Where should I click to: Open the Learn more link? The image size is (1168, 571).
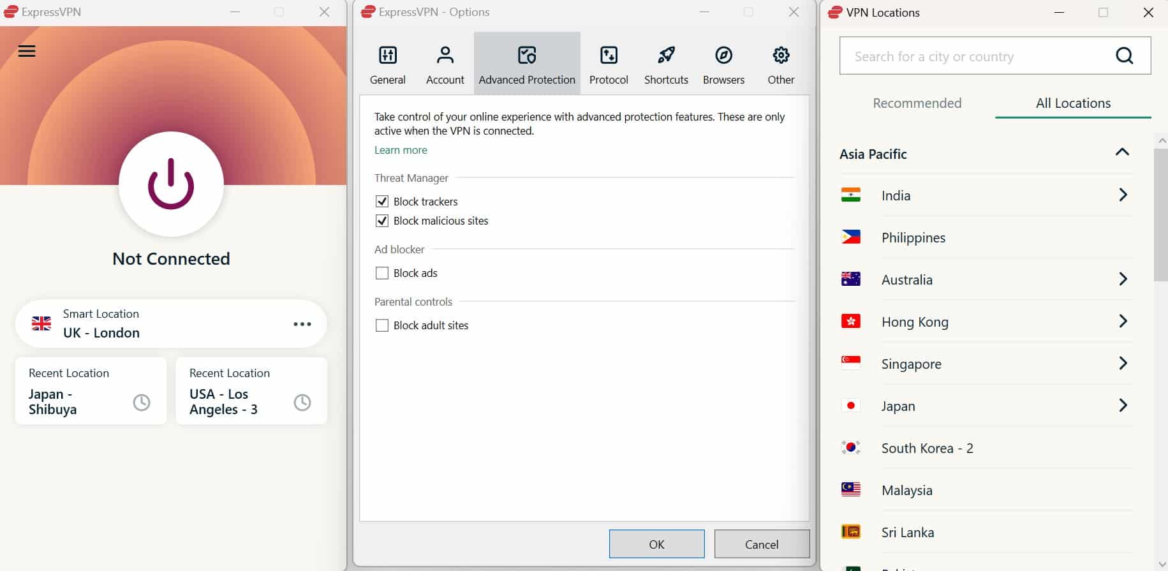(401, 150)
